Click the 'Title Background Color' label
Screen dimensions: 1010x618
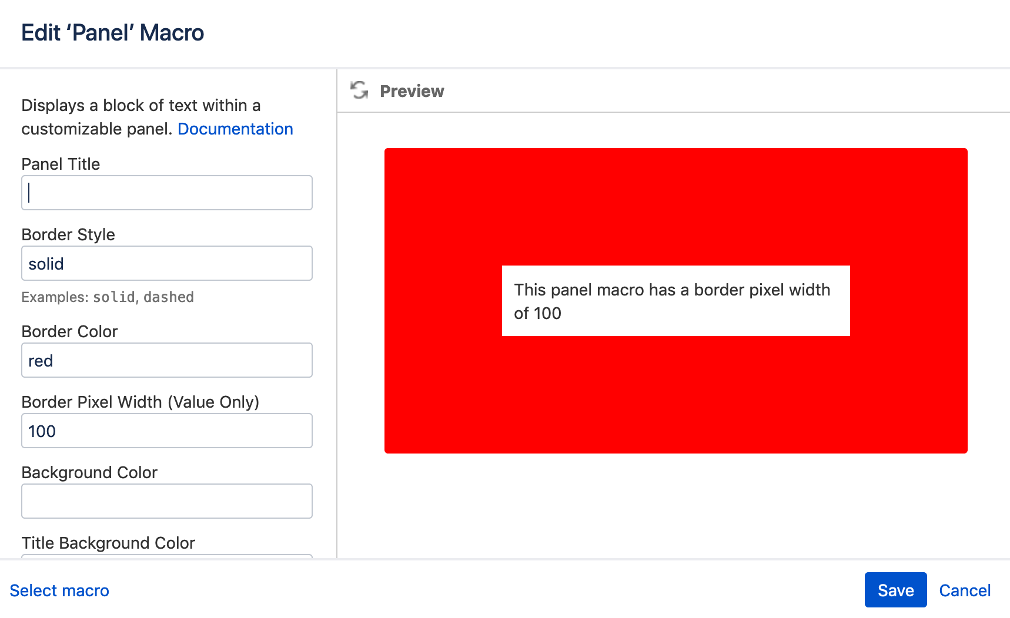tap(108, 543)
